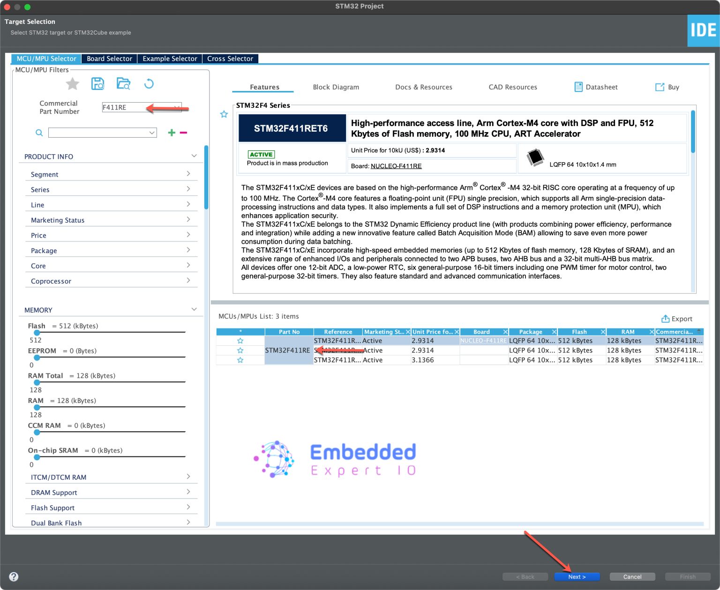
Task: Collapse the MEMORY filter section
Action: (x=194, y=309)
